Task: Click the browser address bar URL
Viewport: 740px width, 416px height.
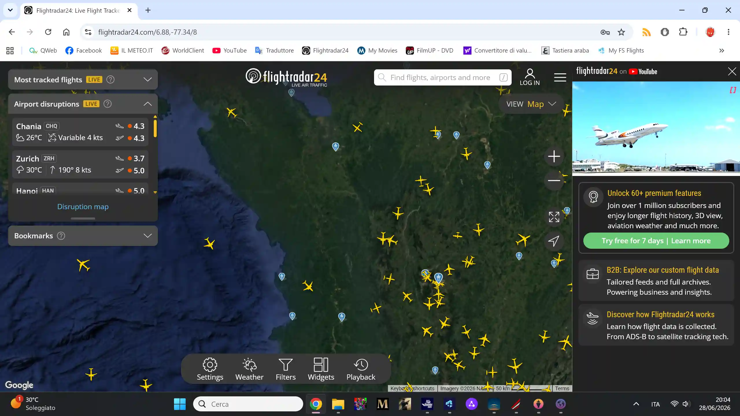Action: 147,32
